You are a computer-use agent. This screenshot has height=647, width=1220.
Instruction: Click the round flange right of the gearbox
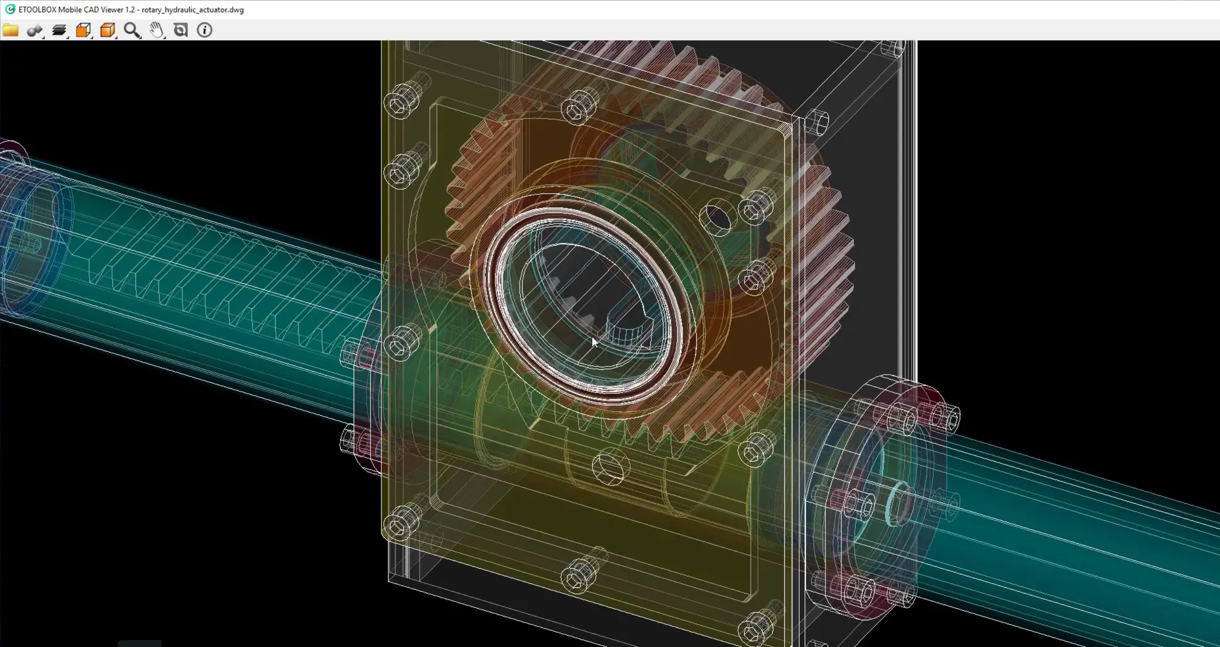pos(876,497)
